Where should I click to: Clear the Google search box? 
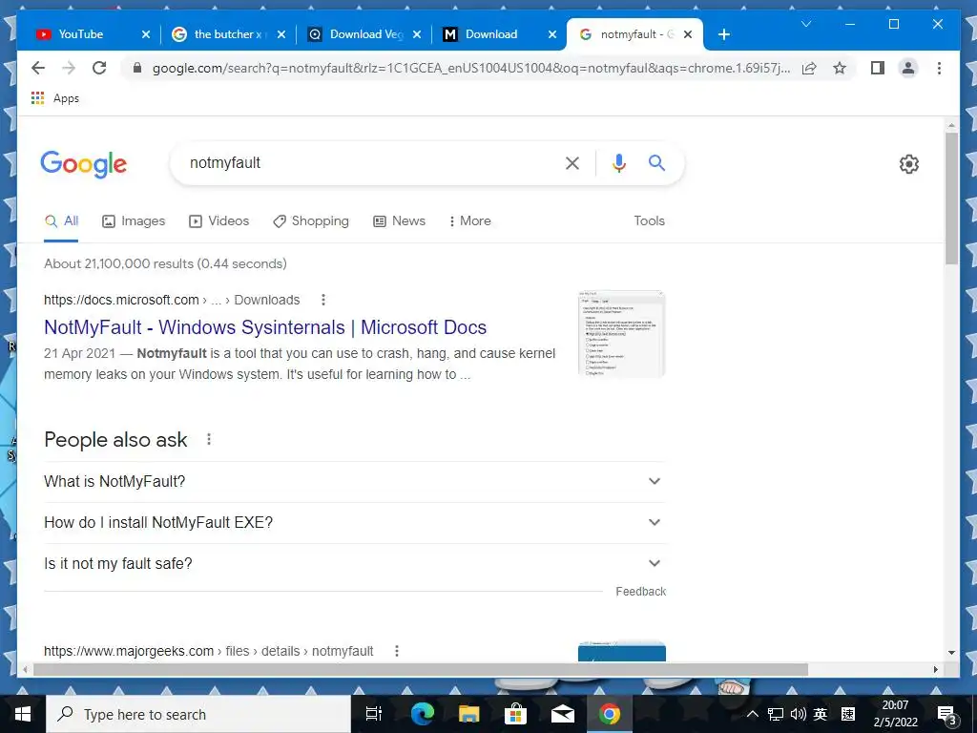(572, 163)
